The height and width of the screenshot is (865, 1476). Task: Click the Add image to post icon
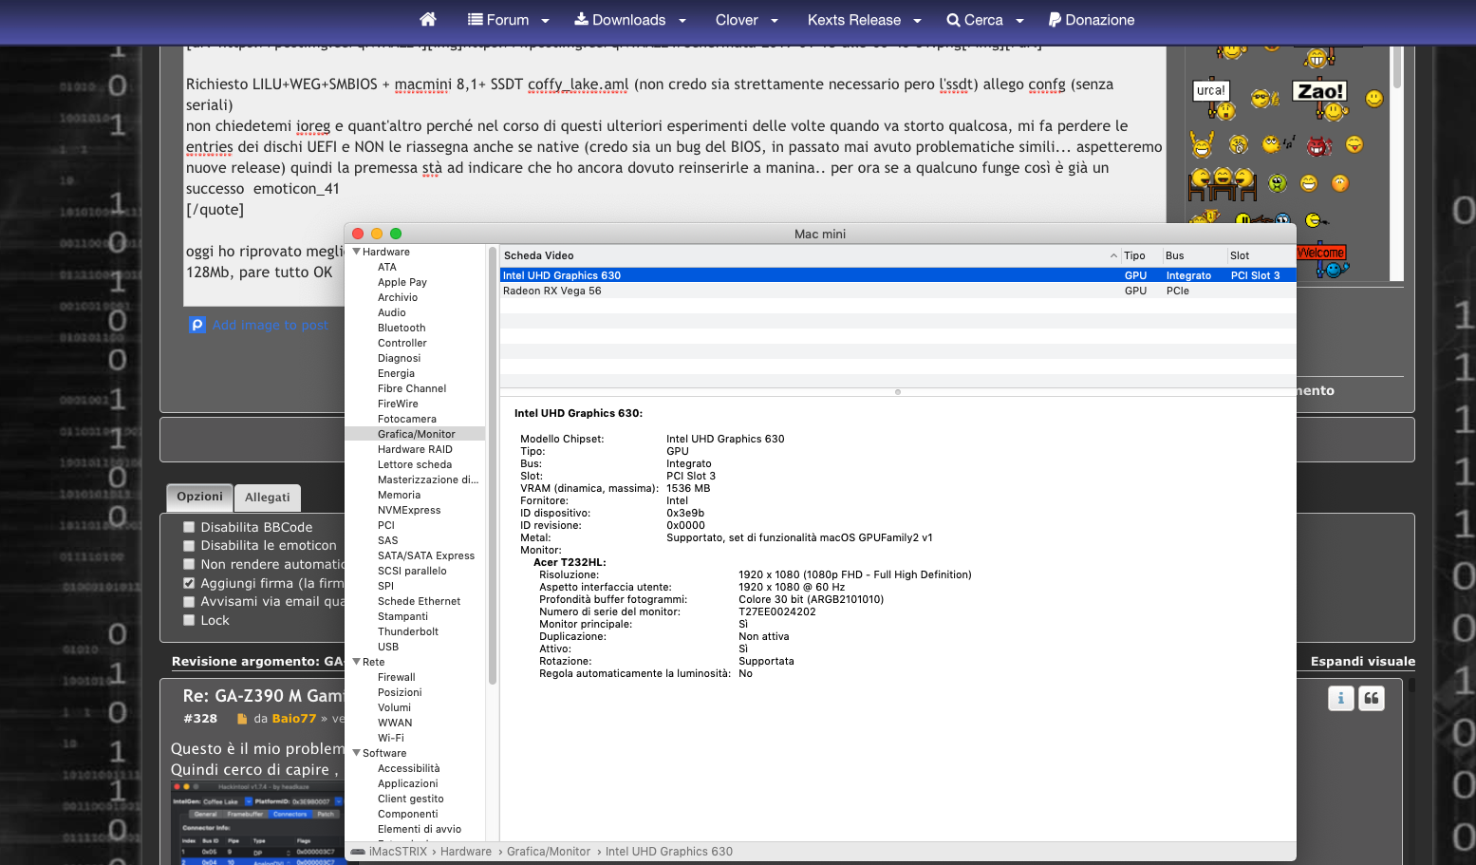[197, 325]
